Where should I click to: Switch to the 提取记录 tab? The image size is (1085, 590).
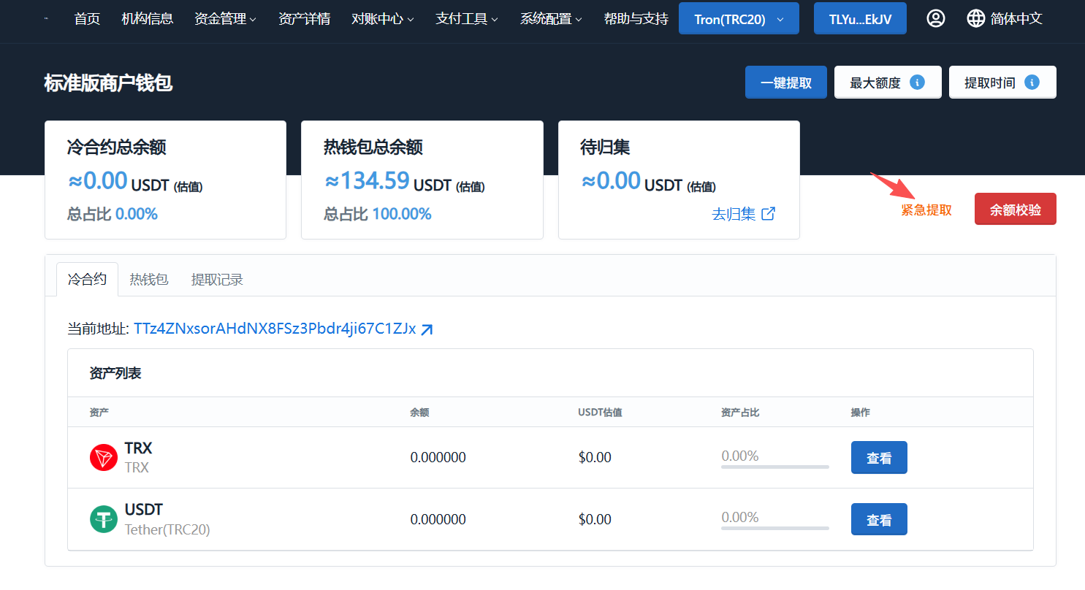tap(217, 279)
